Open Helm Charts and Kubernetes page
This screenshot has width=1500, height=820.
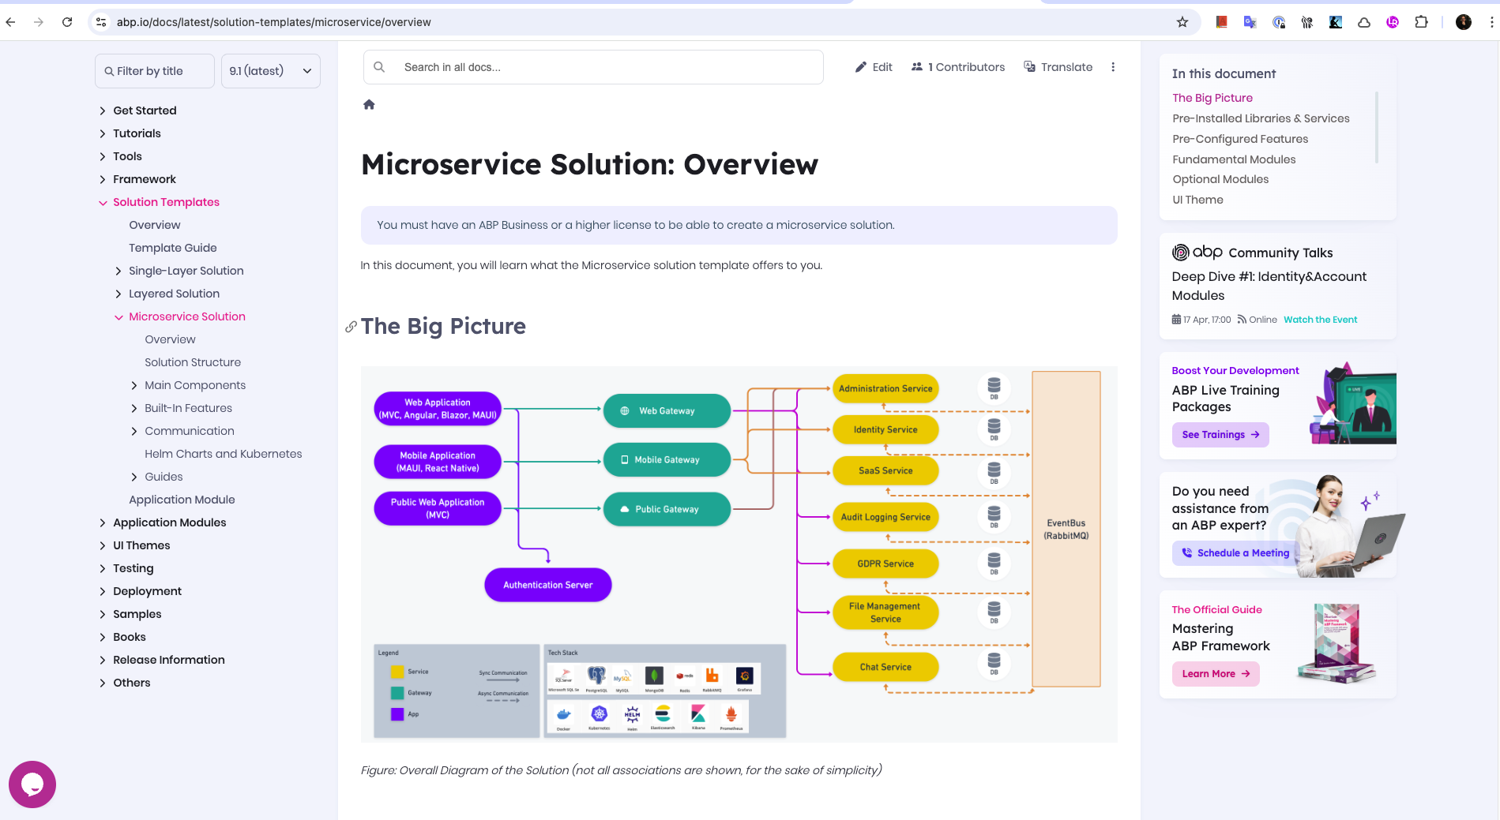223,454
